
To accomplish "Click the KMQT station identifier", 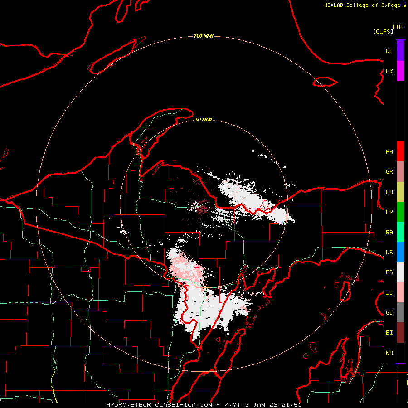I will [233, 405].
